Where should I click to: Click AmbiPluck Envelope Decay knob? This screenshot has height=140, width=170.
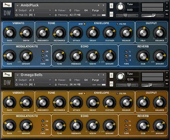point(93,33)
